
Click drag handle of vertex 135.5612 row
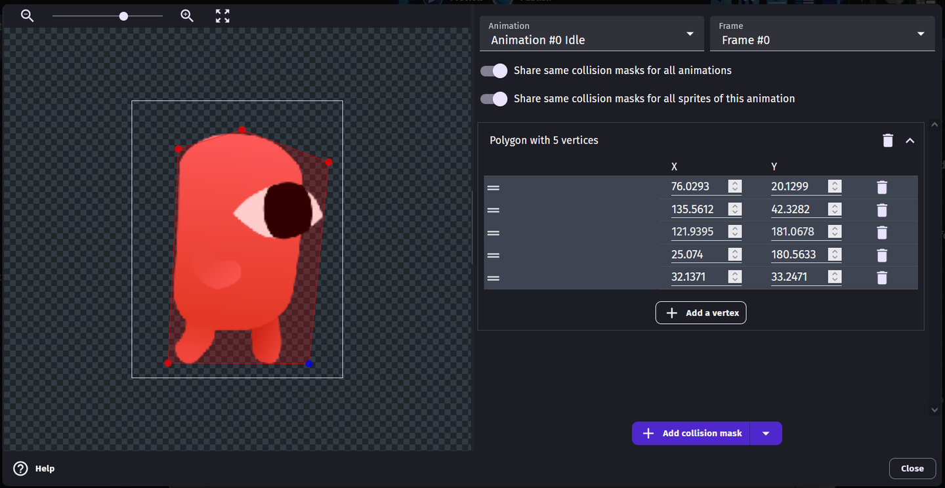493,210
